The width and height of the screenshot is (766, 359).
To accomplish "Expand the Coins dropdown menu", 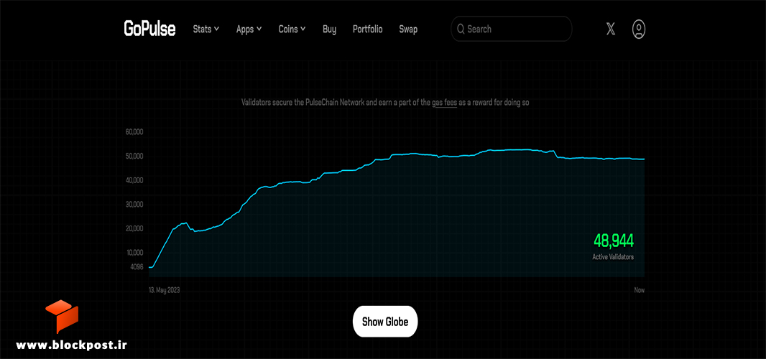I will (x=292, y=29).
